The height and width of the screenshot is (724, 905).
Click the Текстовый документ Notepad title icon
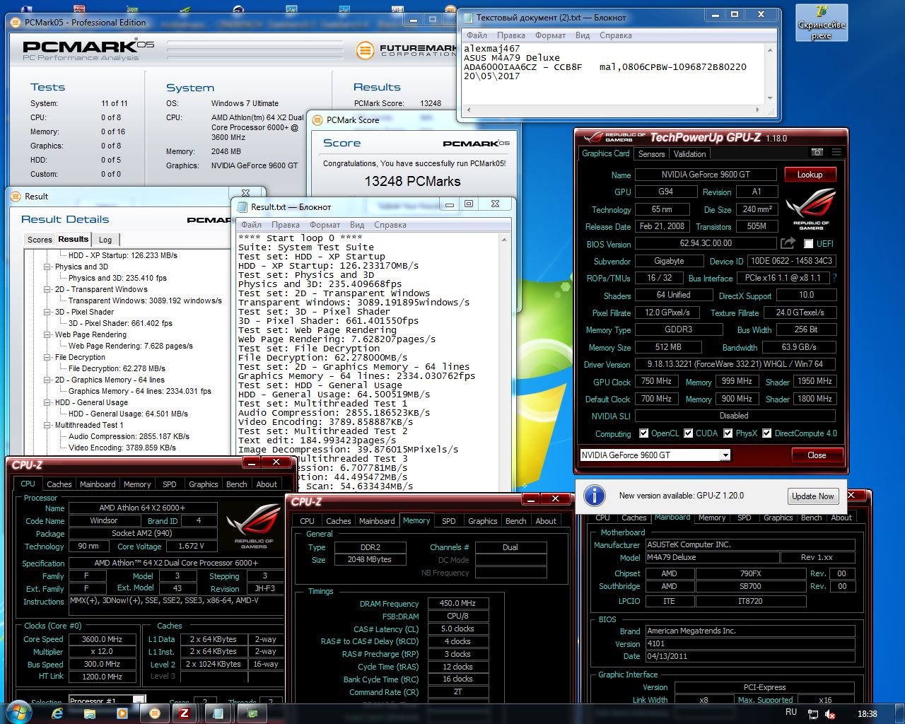[x=467, y=18]
